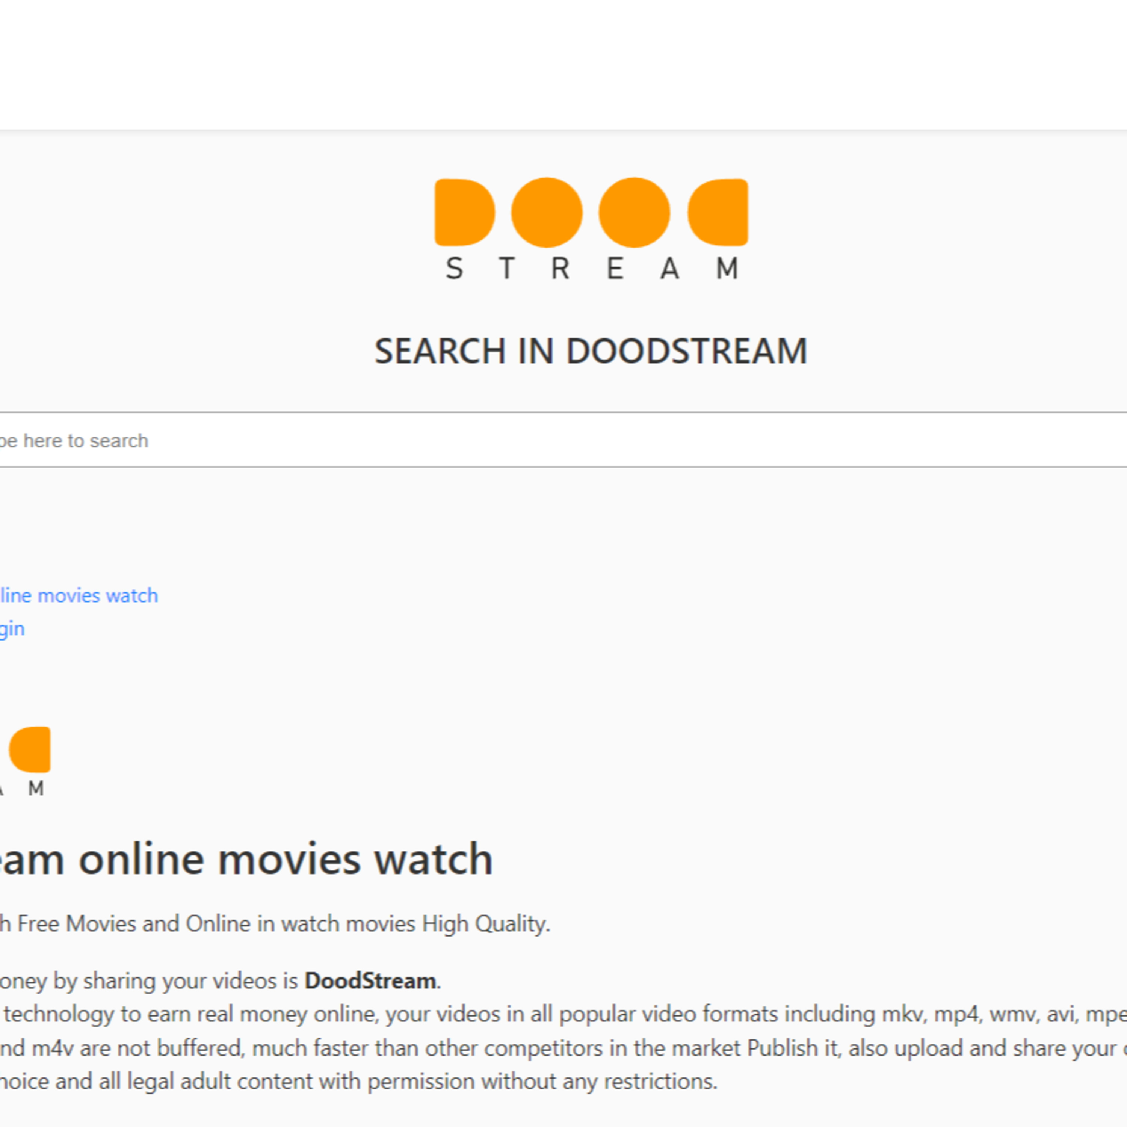This screenshot has height=1127, width=1127.
Task: Open the partially visible 'gin' login link
Action: pyautogui.click(x=12, y=629)
